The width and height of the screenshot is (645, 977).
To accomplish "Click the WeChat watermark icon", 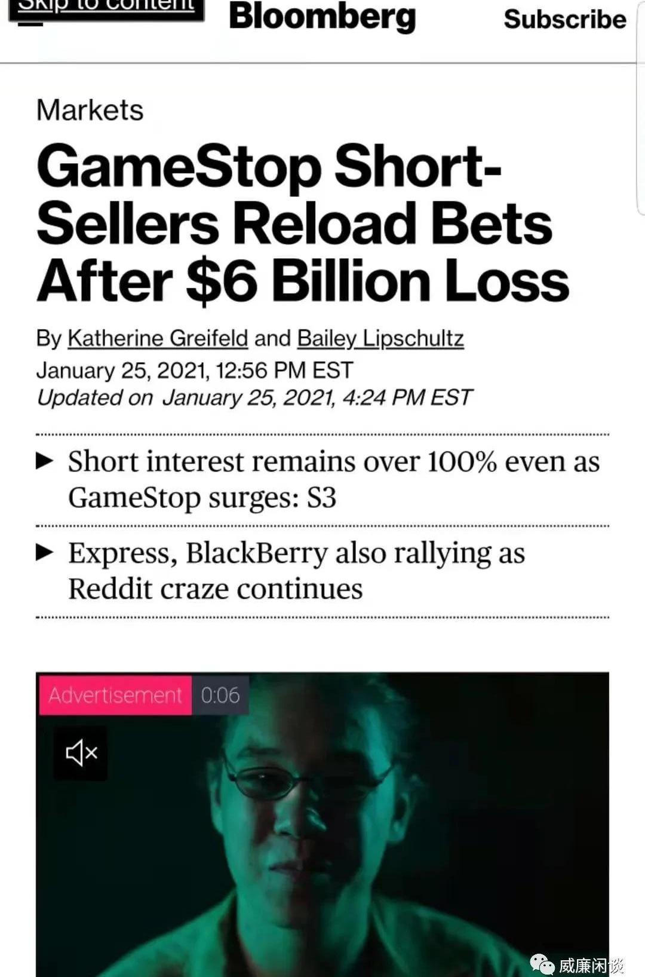I will tap(542, 964).
